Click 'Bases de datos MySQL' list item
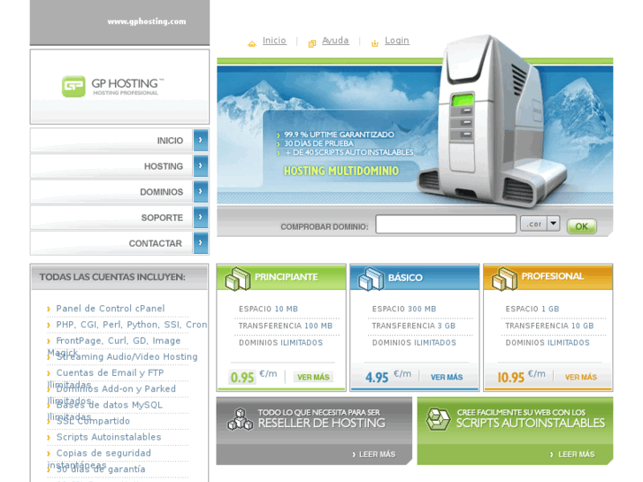This screenshot has height=482, width=643. point(109,405)
